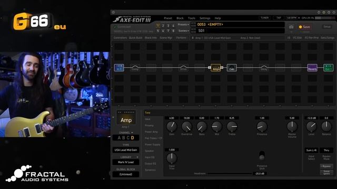Open Input Select Sum L+R dropdown

click(311, 150)
